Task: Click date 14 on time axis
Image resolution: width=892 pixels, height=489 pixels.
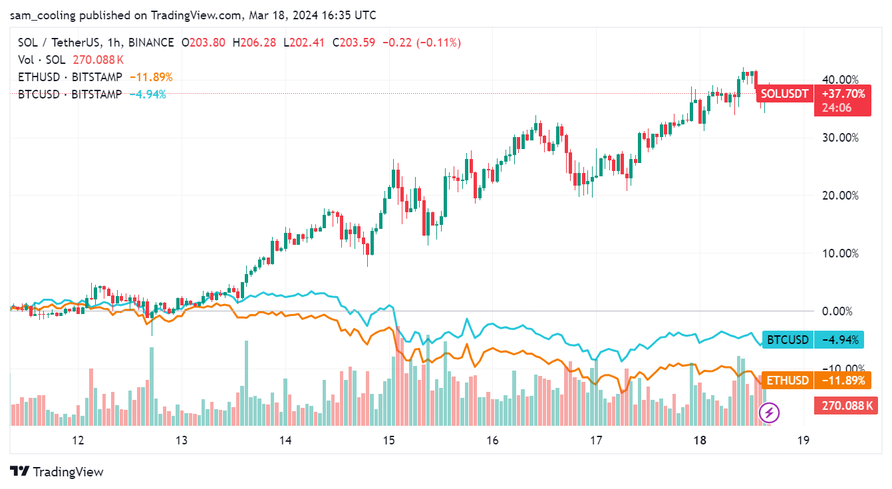Action: coord(285,440)
